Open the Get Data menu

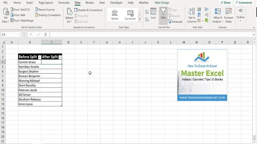(6, 15)
